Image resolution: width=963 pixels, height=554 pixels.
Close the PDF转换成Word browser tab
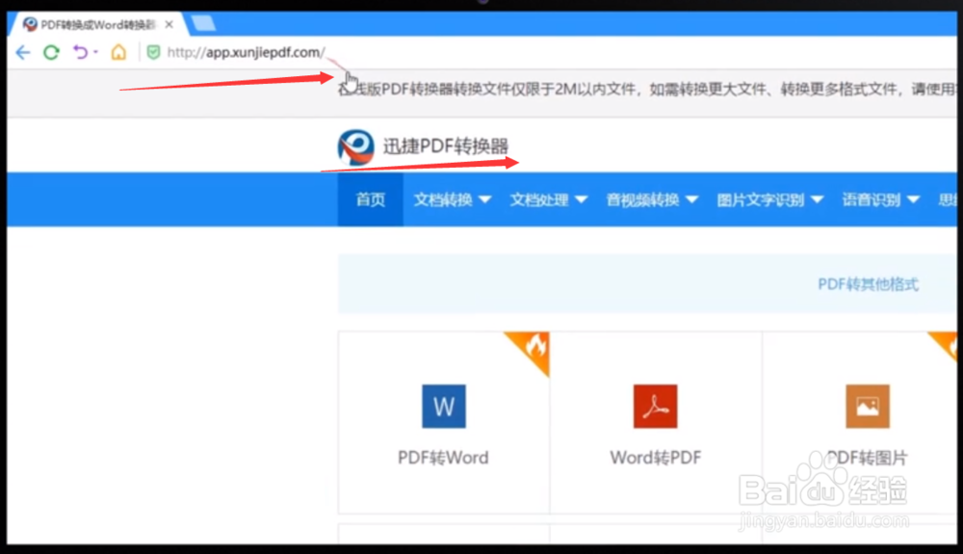pyautogui.click(x=169, y=24)
